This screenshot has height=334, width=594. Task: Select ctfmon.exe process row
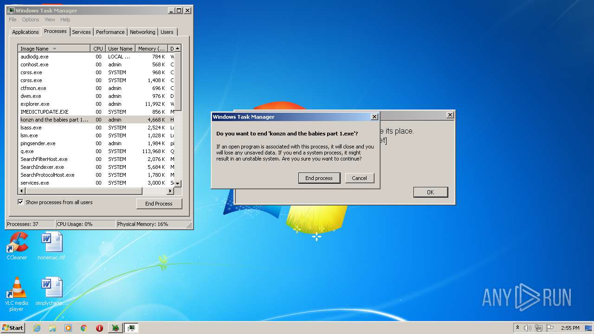coord(96,88)
